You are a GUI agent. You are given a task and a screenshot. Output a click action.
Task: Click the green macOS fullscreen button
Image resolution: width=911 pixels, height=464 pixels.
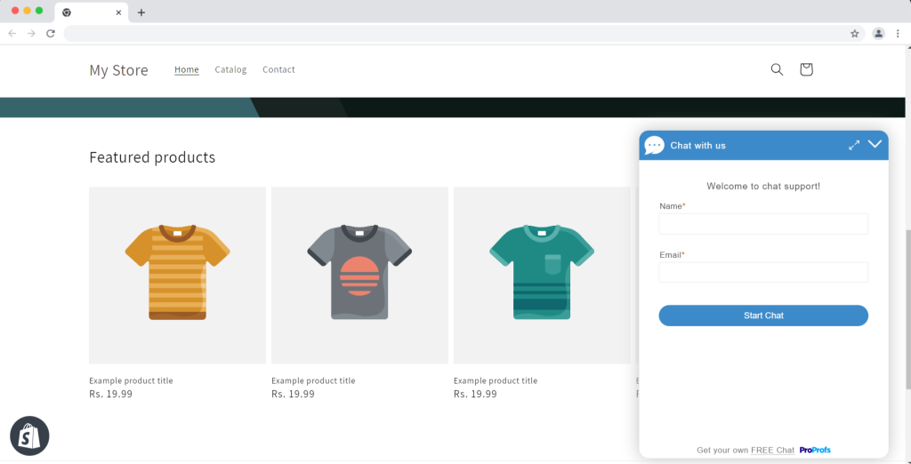pyautogui.click(x=39, y=11)
